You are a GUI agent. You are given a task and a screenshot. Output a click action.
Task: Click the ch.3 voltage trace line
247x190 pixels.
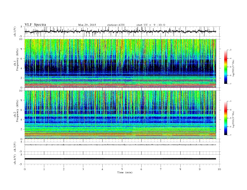pyautogui.click(x=120, y=145)
